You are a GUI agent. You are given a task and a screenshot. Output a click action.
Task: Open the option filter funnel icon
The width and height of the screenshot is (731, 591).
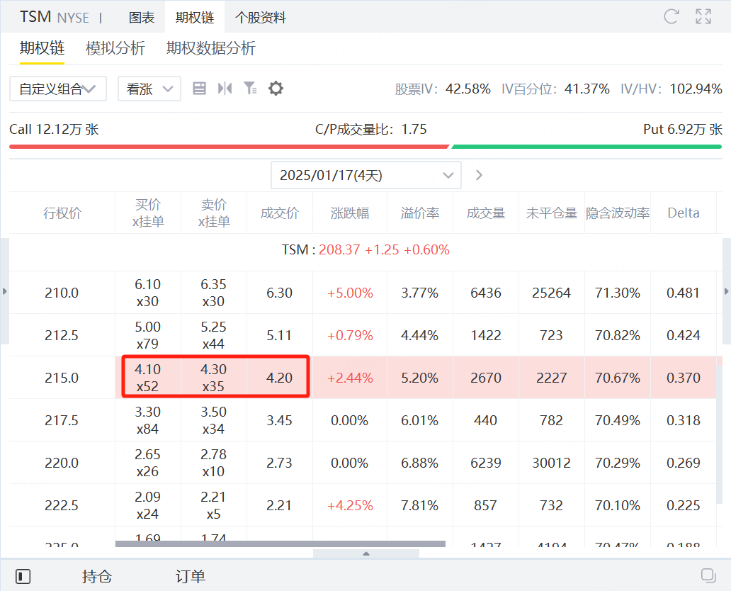(250, 88)
